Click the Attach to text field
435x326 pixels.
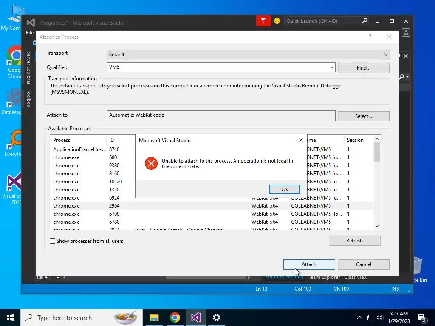tap(221, 115)
